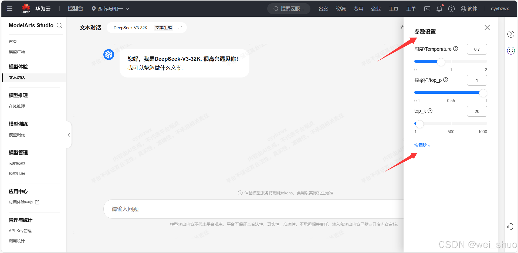The image size is (518, 253).
Task: Click the DeepSeek assistant avatar icon
Action: (109, 55)
